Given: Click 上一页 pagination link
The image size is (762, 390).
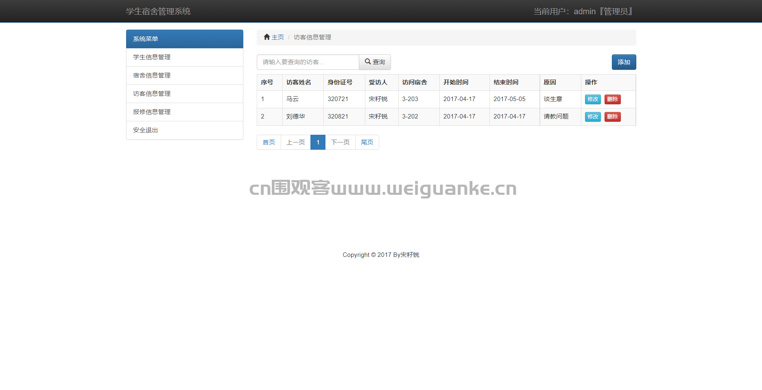Looking at the screenshot, I should [296, 142].
